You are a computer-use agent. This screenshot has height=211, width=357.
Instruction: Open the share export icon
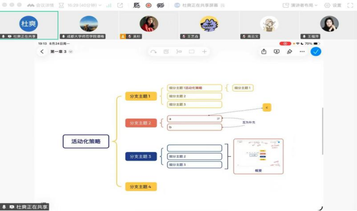[x=263, y=52]
